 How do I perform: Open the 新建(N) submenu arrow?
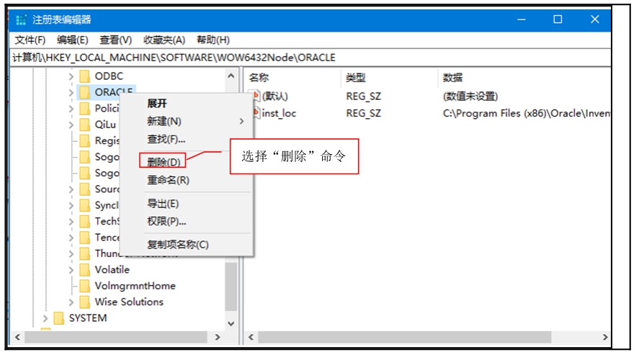point(241,122)
